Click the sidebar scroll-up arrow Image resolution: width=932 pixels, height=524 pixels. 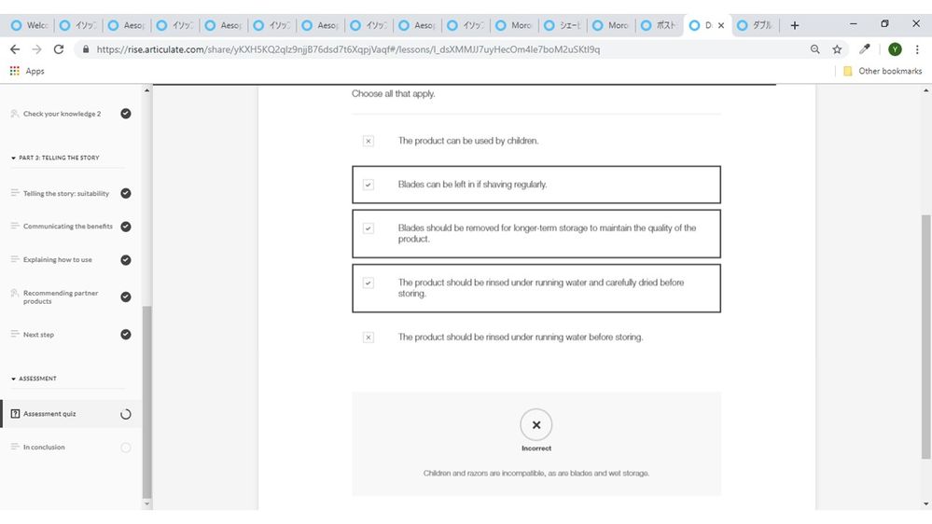pyautogui.click(x=146, y=90)
